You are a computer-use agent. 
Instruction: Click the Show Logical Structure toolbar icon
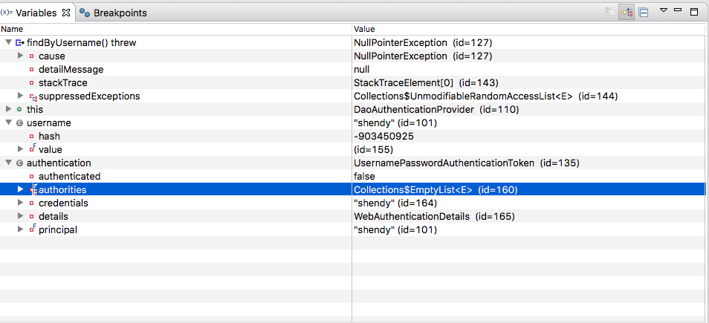[627, 13]
